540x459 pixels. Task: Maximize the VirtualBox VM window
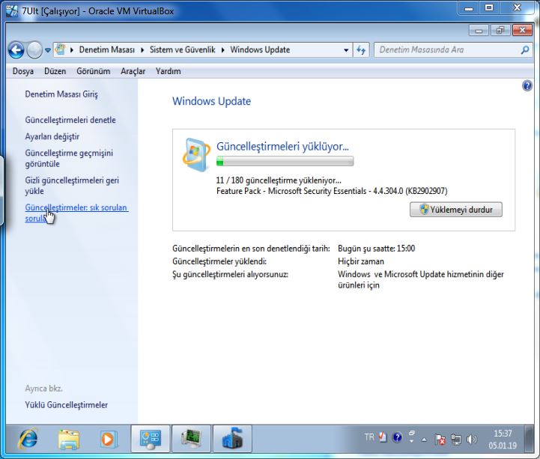pyautogui.click(x=488, y=8)
